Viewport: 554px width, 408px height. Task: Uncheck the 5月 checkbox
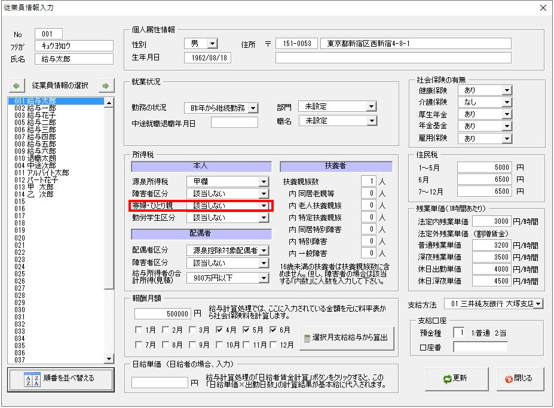(246, 330)
